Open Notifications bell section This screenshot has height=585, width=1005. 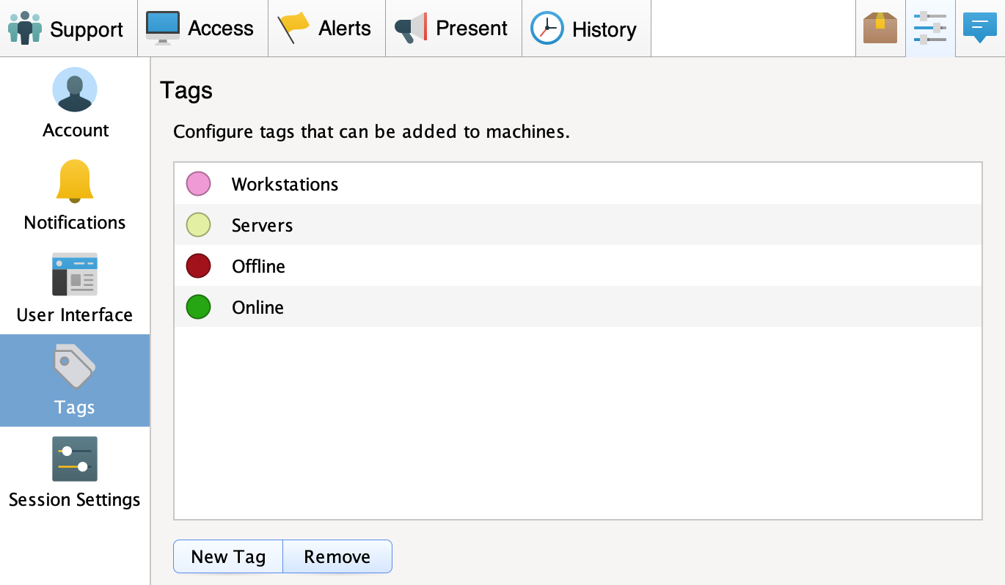point(75,196)
